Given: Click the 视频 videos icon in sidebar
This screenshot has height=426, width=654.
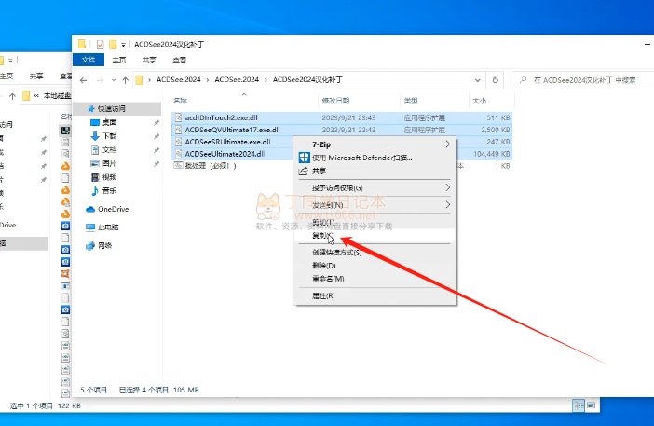Looking at the screenshot, I should tap(95, 177).
